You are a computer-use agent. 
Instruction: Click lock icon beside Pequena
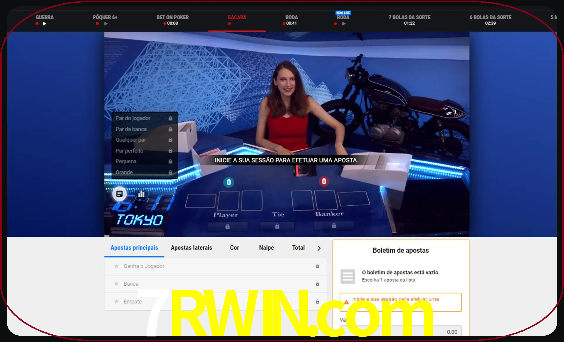click(170, 161)
